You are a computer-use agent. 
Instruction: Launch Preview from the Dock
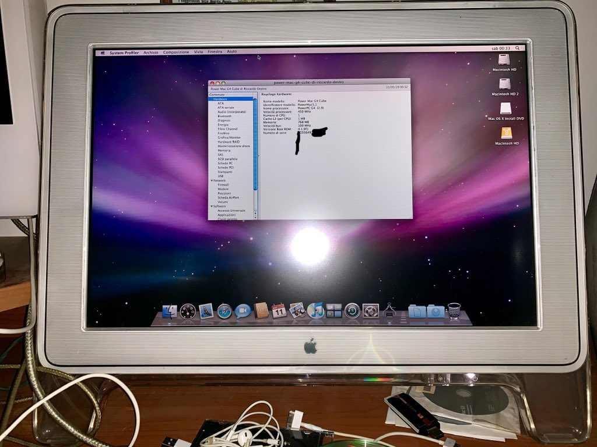pos(297,311)
